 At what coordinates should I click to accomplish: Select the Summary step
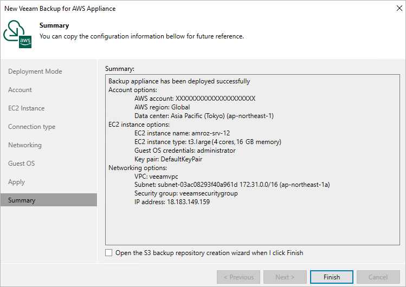(49, 200)
